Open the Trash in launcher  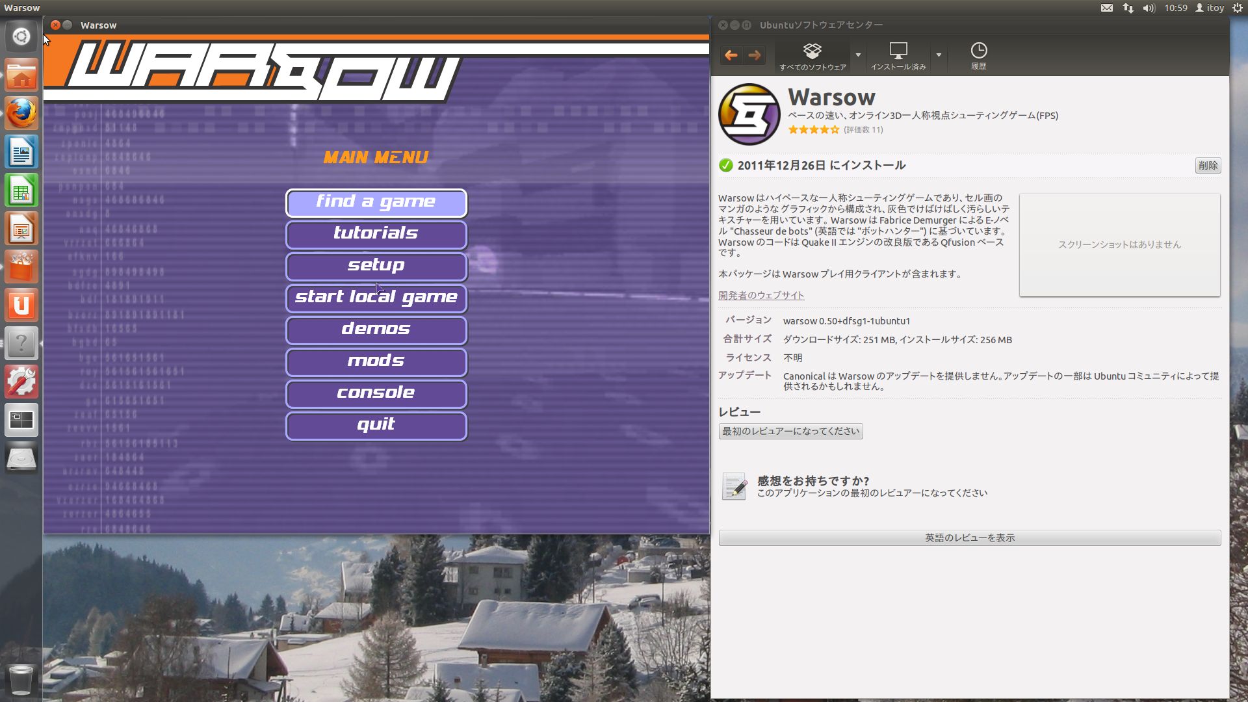(21, 680)
